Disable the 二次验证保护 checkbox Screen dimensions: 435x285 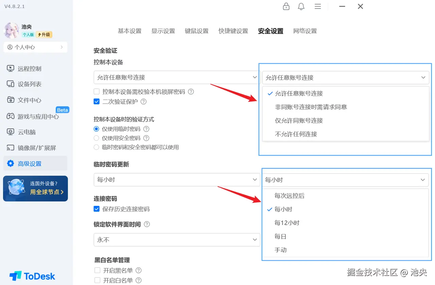(97, 101)
